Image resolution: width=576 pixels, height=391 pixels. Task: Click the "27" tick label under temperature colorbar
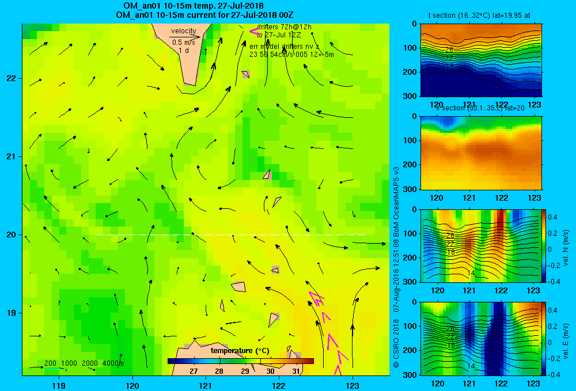click(194, 371)
